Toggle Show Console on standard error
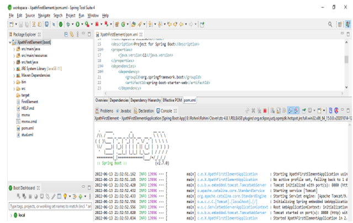The width and height of the screenshot is (353, 223). 296,111
